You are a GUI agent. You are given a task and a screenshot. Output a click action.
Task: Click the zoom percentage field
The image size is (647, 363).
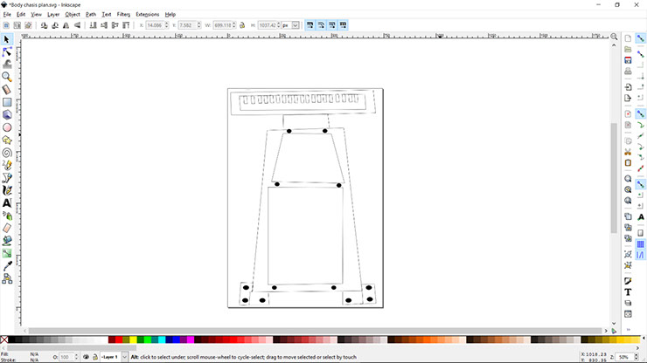tap(626, 357)
